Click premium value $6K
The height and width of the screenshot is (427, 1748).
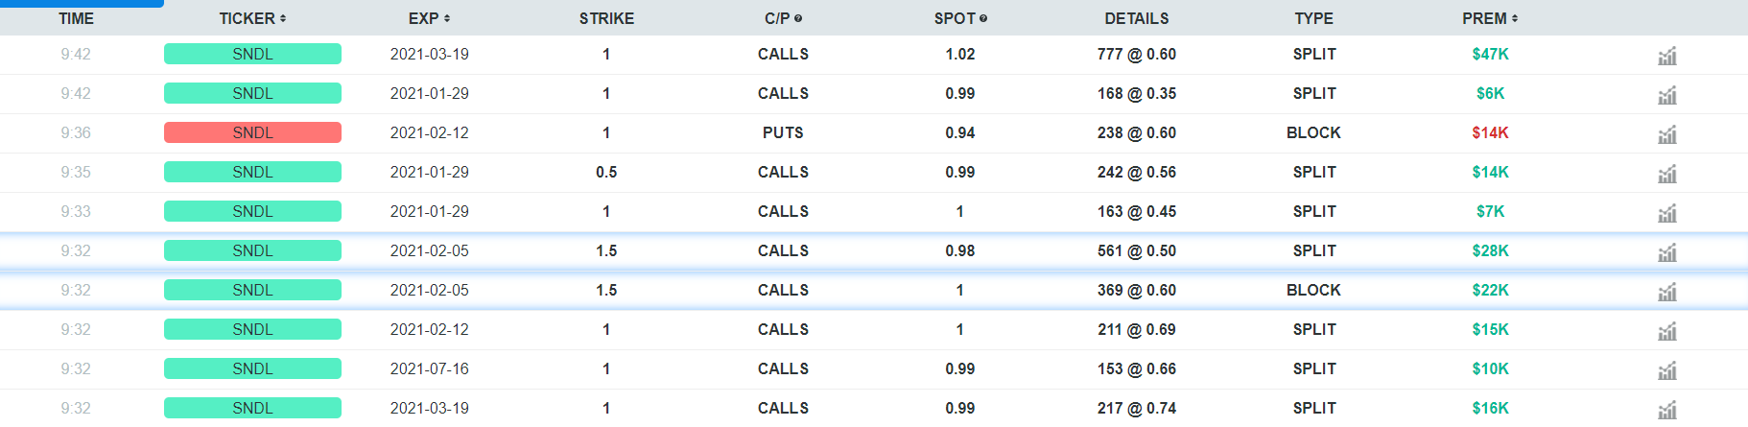click(x=1490, y=93)
